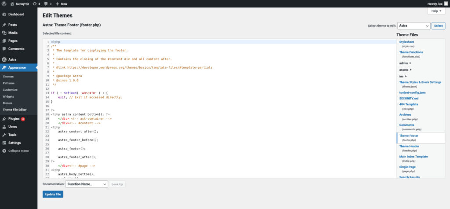
Task: Open Search Results theme file
Action: point(409,177)
